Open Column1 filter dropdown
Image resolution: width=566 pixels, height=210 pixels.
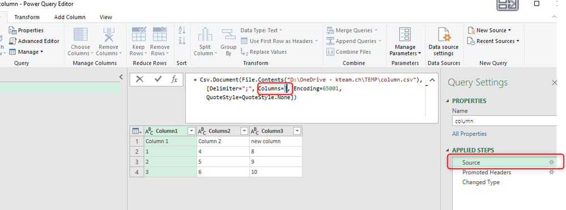(191, 131)
